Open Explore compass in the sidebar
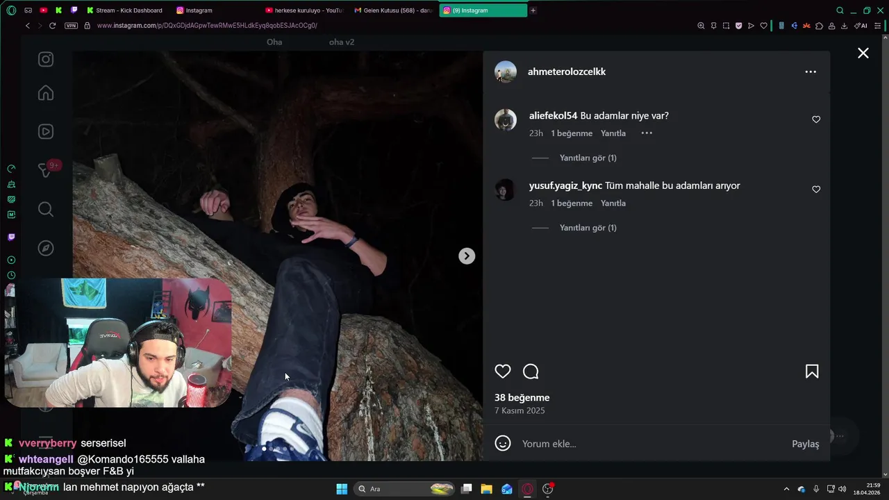889x500 pixels. click(x=46, y=248)
